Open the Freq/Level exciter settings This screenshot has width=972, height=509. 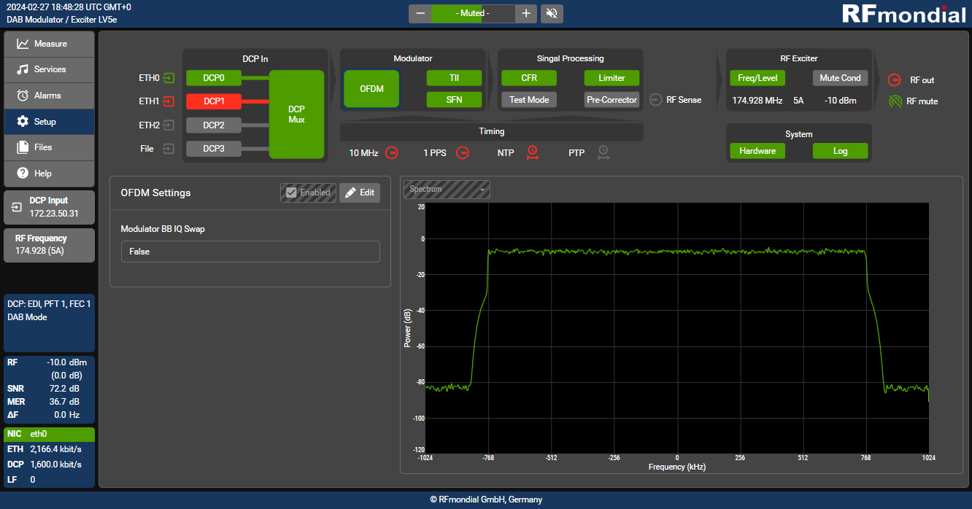[x=757, y=78]
